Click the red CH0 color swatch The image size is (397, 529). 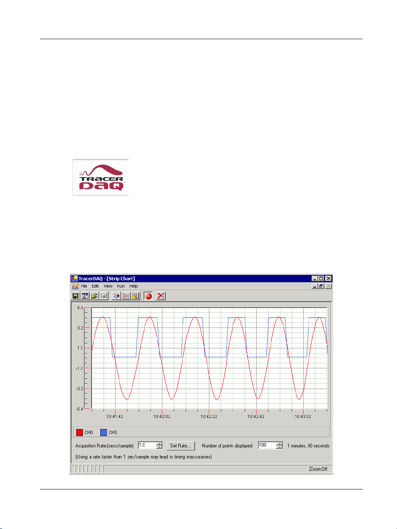80,432
